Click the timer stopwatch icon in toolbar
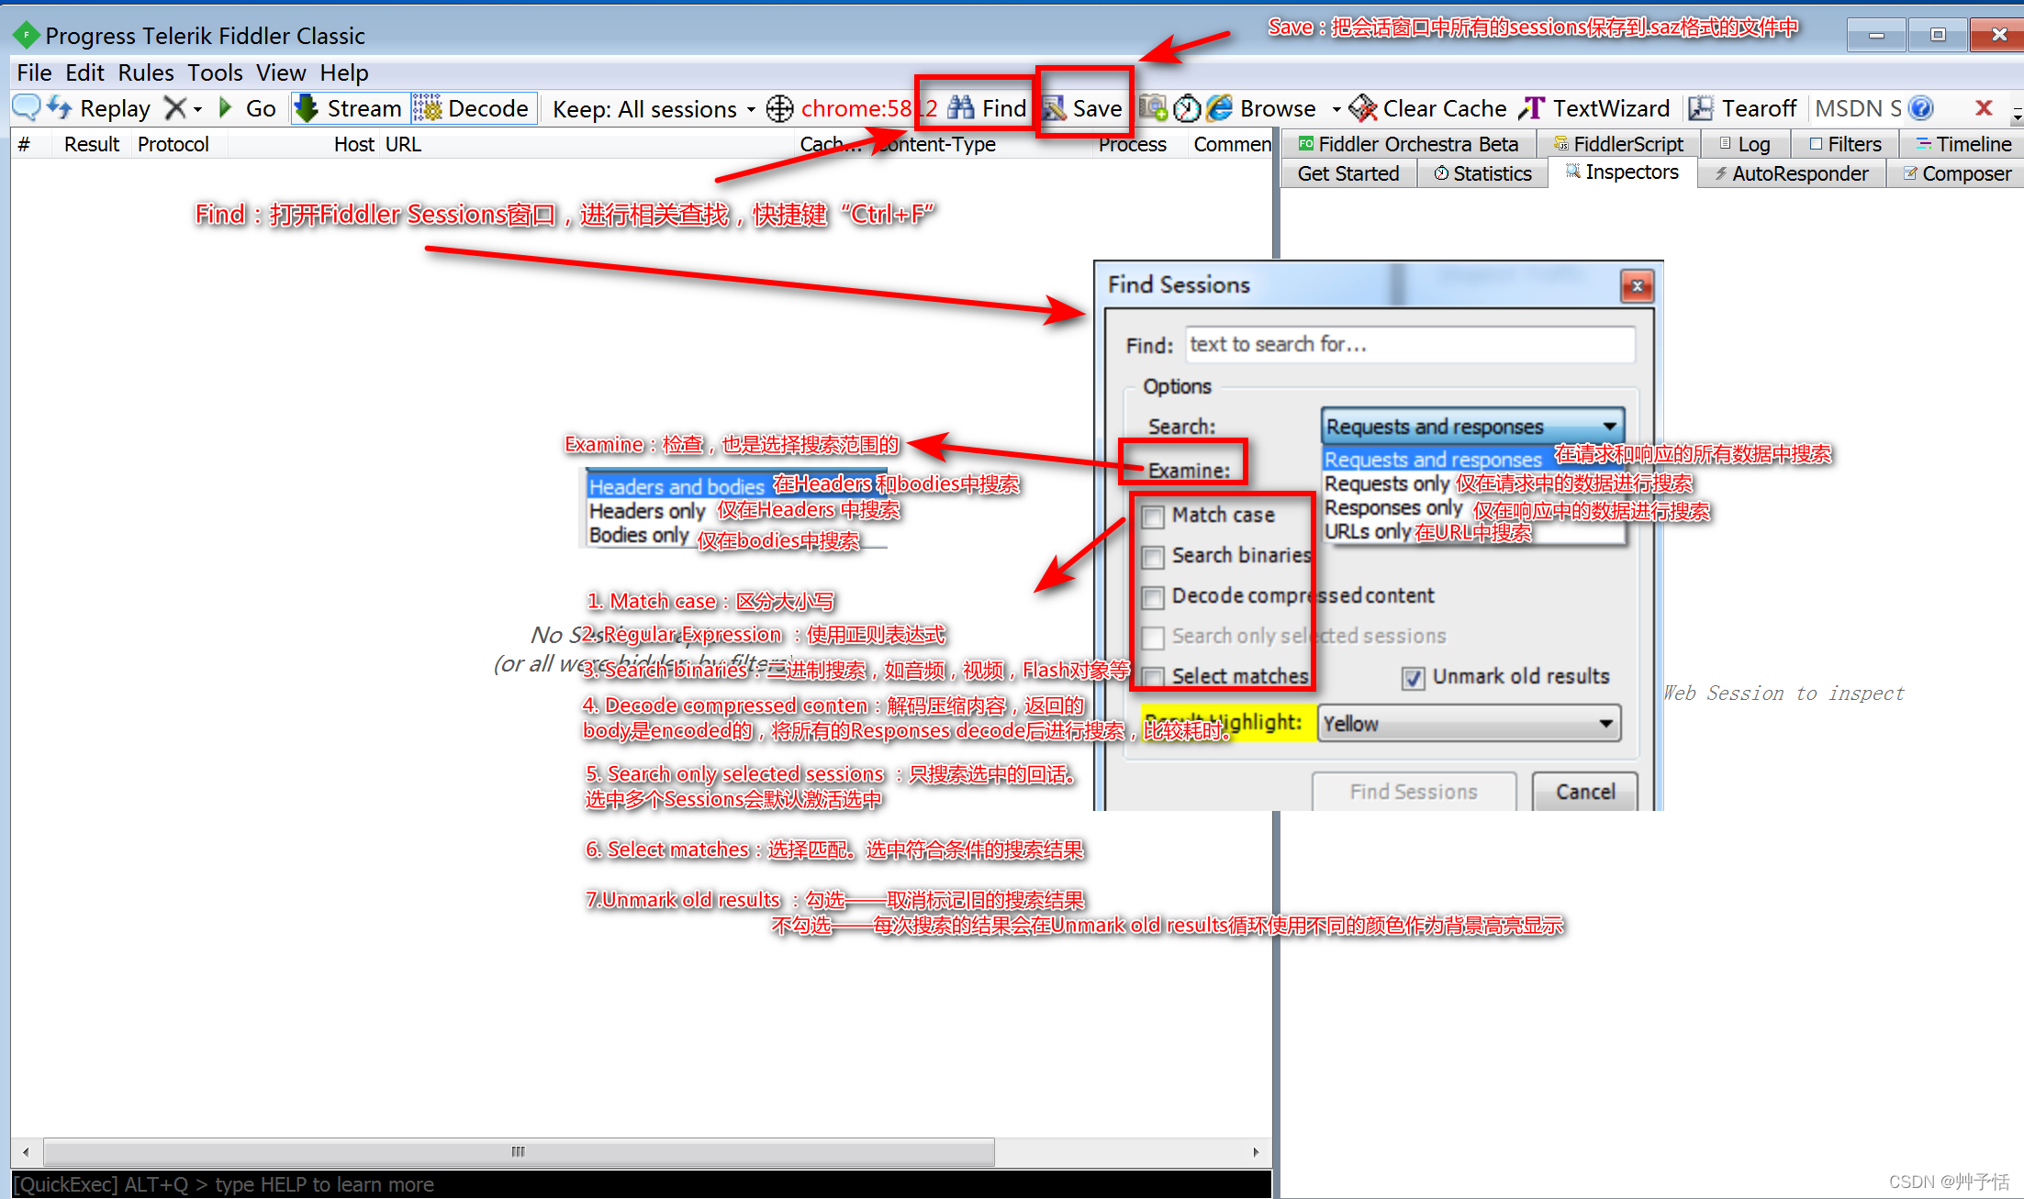The image size is (2024, 1199). point(1187,108)
